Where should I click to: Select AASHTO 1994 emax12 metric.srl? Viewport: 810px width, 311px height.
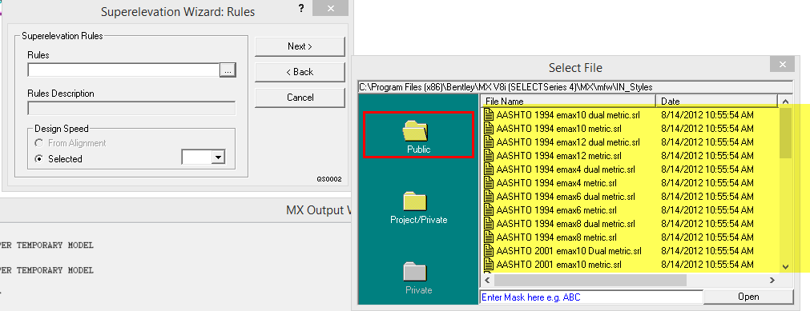click(558, 156)
